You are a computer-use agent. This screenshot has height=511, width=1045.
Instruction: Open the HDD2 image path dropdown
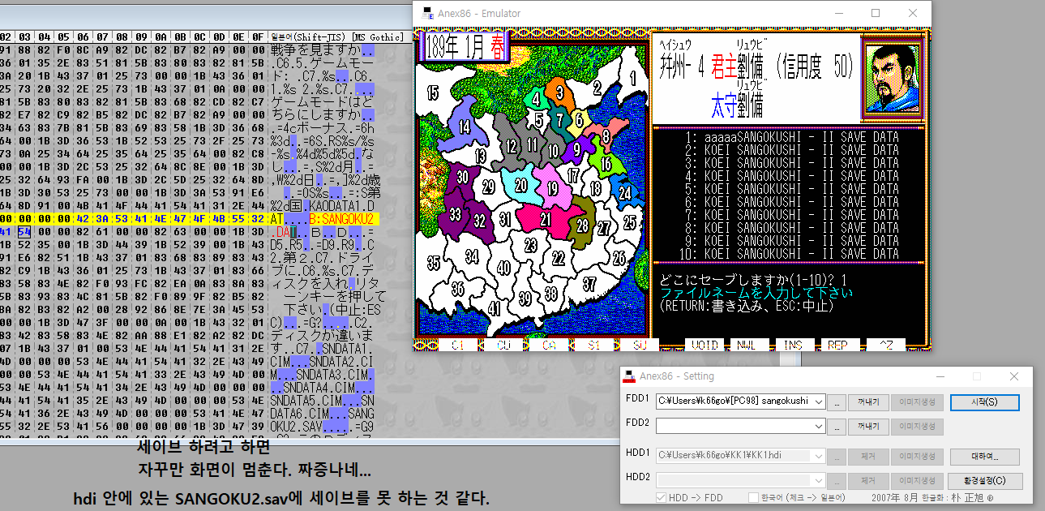coord(818,480)
